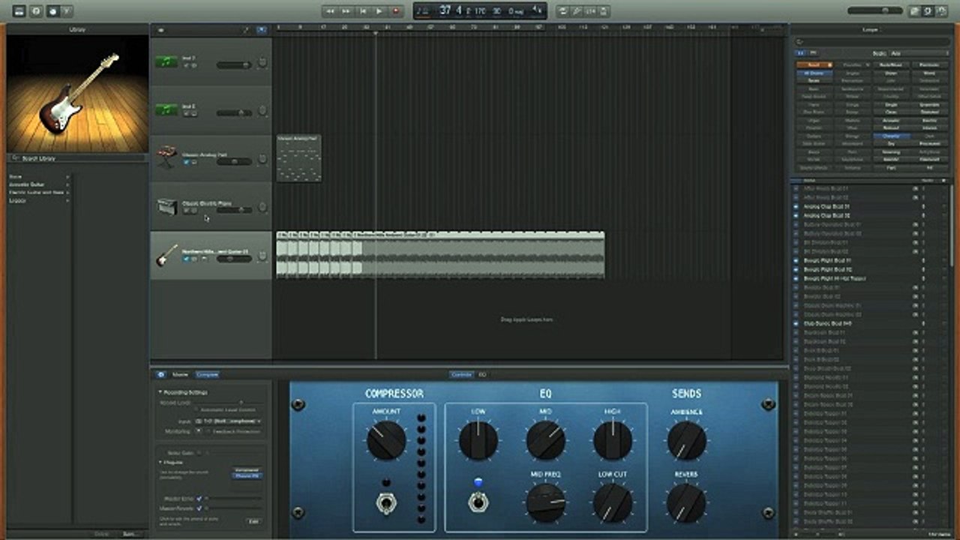Viewport: 960px width, 540px height.
Task: Click the Edit button for echo and reverb
Action: (254, 520)
